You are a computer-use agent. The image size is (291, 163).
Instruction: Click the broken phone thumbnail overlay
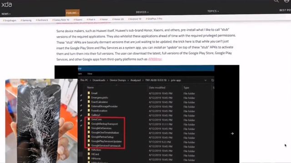pyautogui.click(x=41, y=121)
